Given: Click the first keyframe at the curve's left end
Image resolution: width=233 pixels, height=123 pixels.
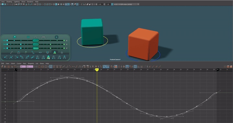Looking at the screenshot, I should coord(17,101).
